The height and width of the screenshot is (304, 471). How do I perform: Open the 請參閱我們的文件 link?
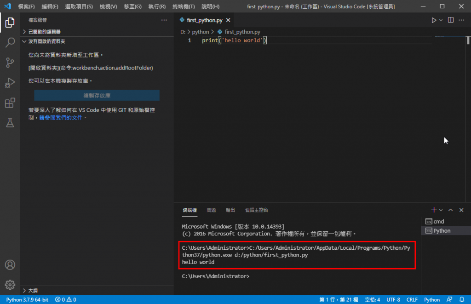pos(61,117)
